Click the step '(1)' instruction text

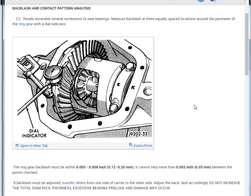pos(124,21)
